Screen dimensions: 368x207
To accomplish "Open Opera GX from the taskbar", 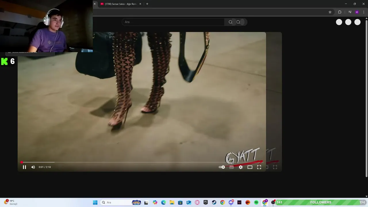I will click(x=197, y=202).
